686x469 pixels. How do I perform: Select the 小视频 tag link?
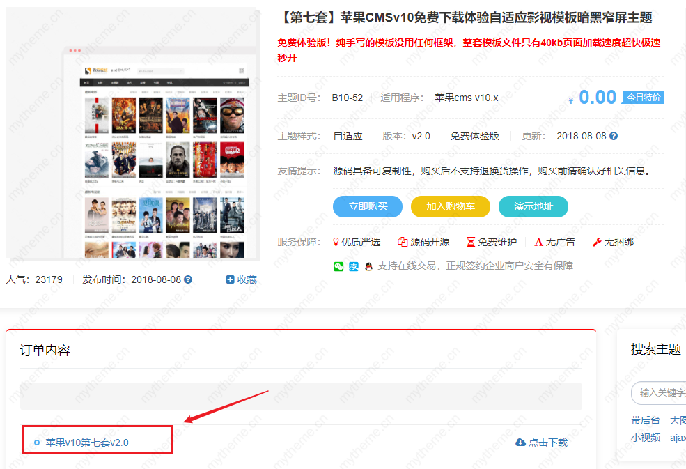coord(645,438)
